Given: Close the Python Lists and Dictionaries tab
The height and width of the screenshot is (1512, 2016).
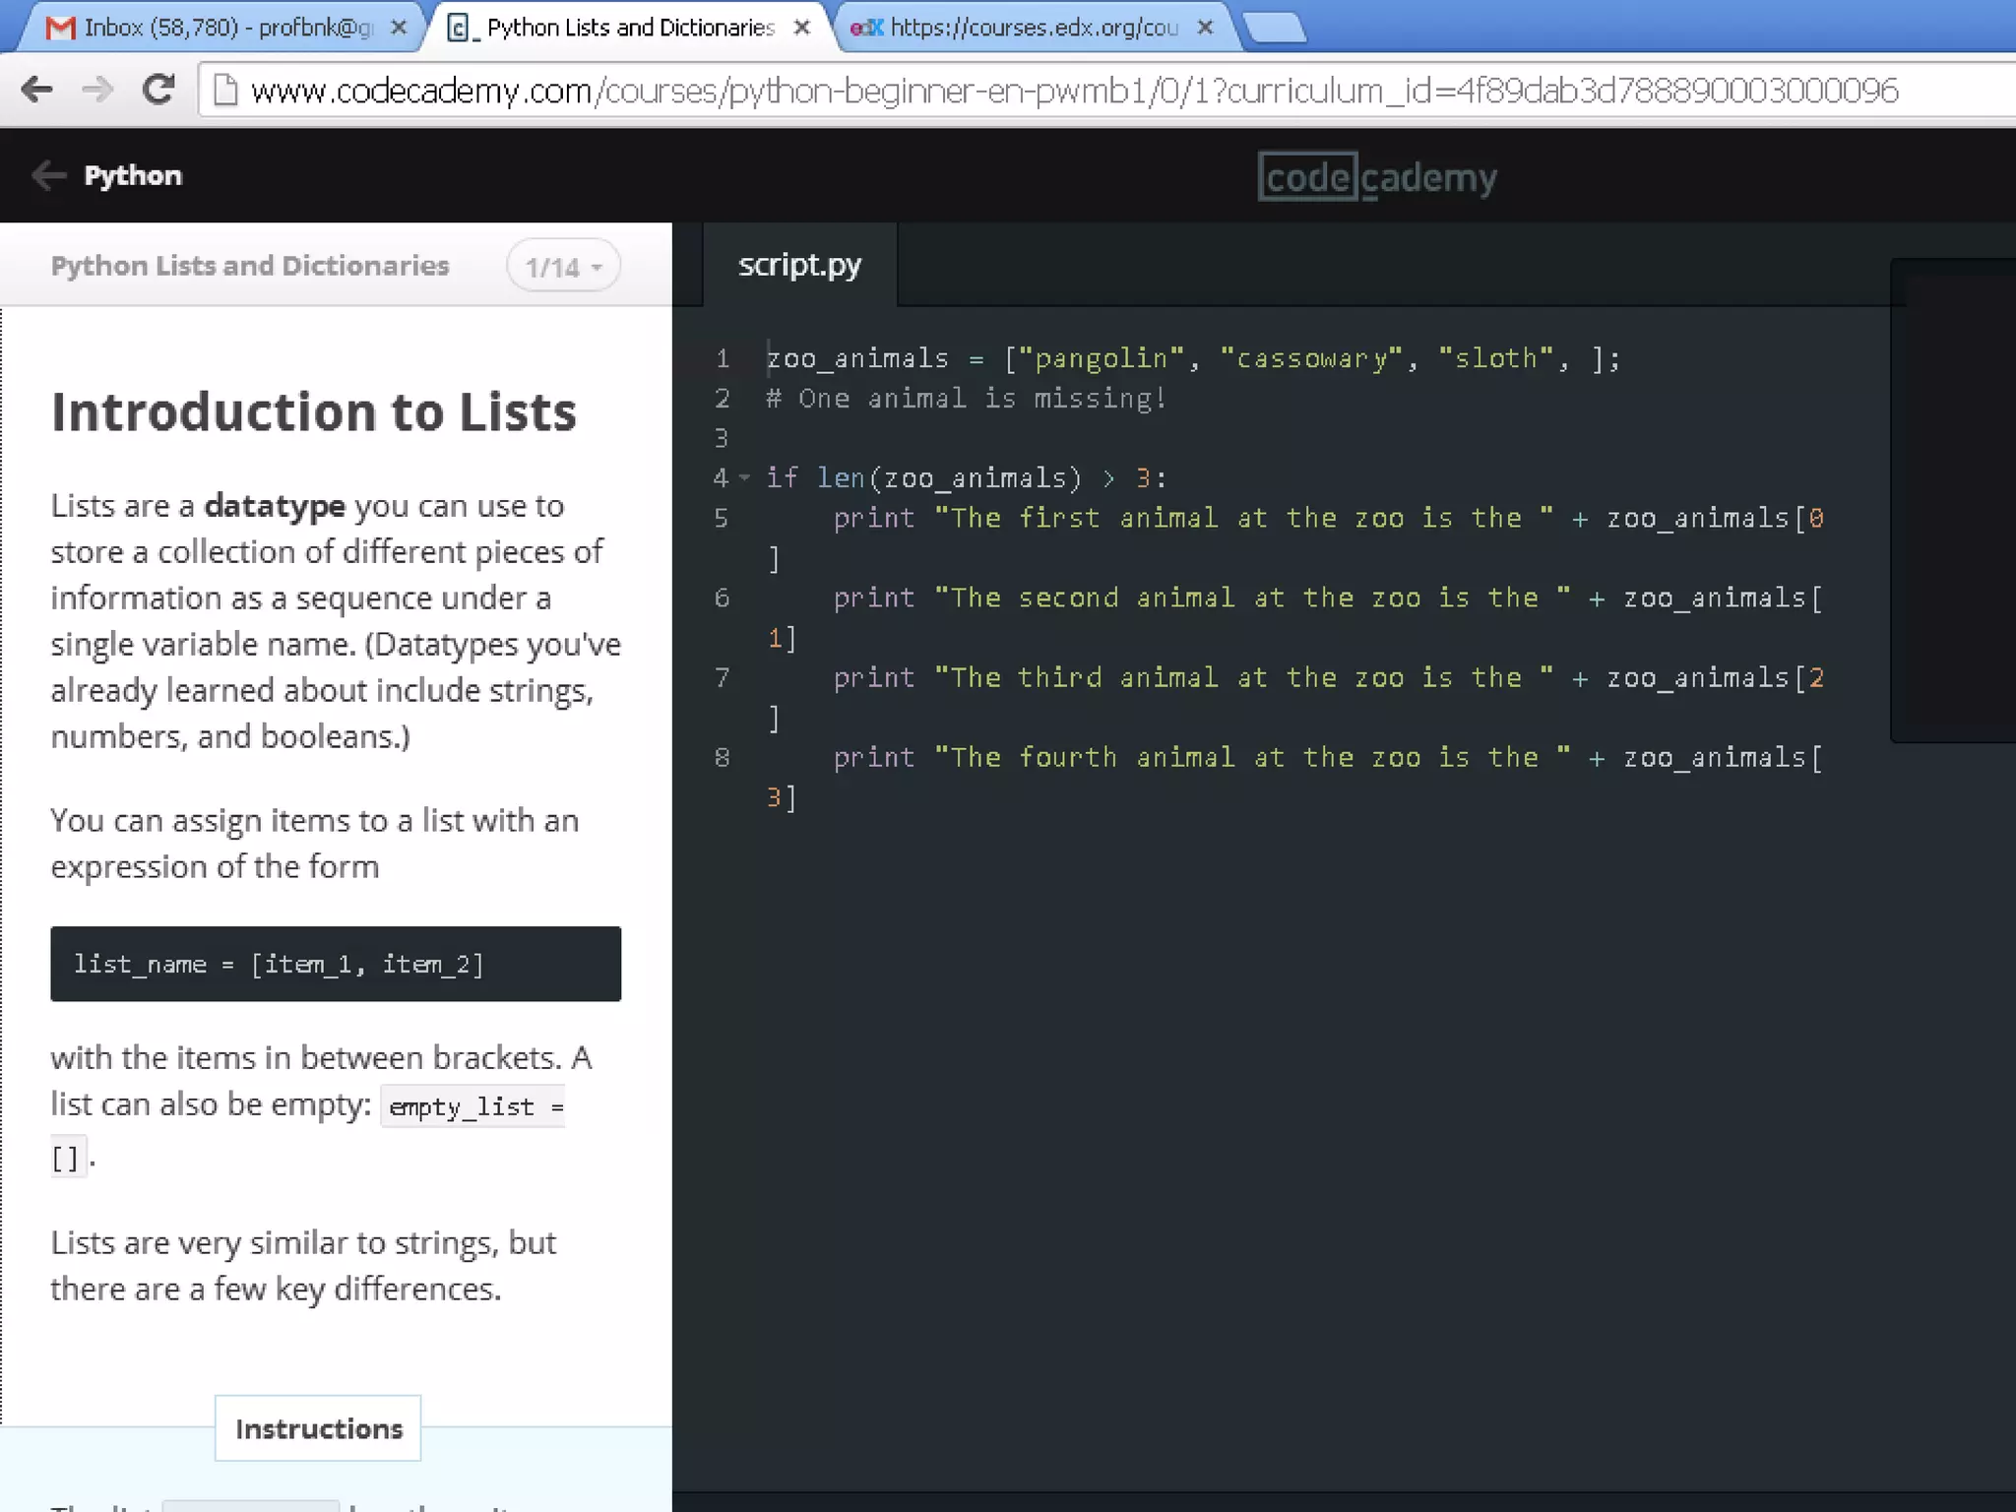Looking at the screenshot, I should [x=802, y=28].
